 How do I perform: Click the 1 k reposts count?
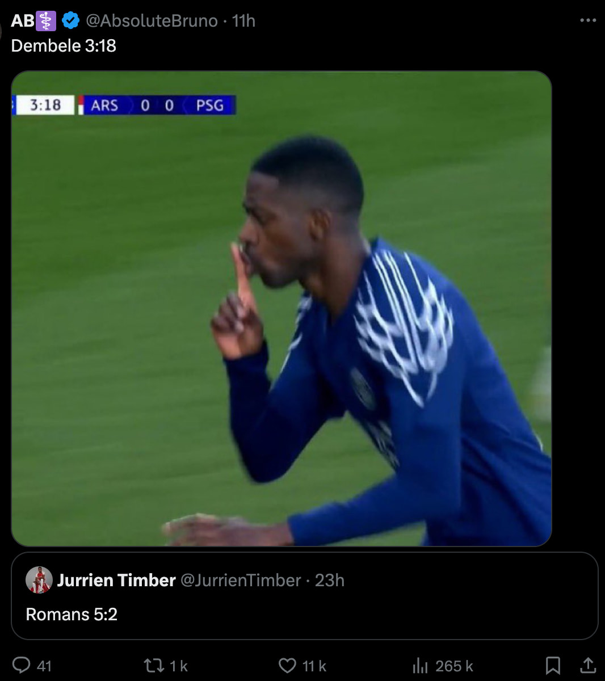179,666
